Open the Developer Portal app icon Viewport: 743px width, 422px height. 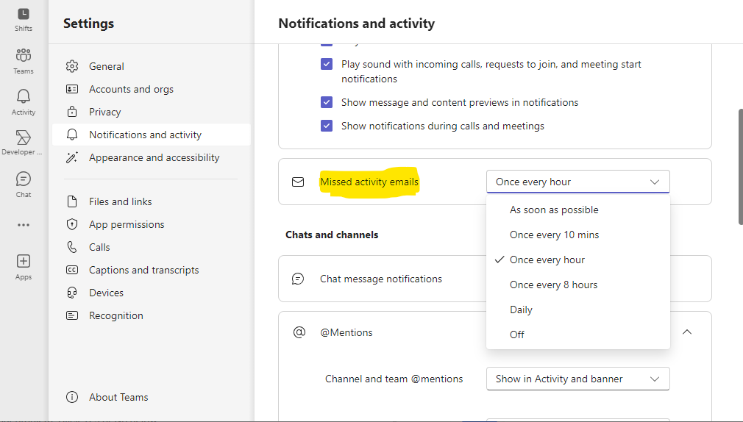(22, 143)
